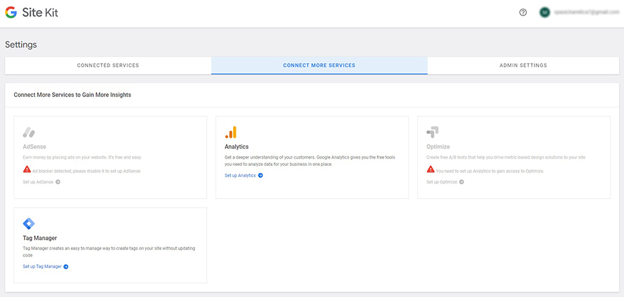Viewport: 624px width, 297px height.
Task: Follow the Set up Tag Manager link
Action: tap(43, 267)
